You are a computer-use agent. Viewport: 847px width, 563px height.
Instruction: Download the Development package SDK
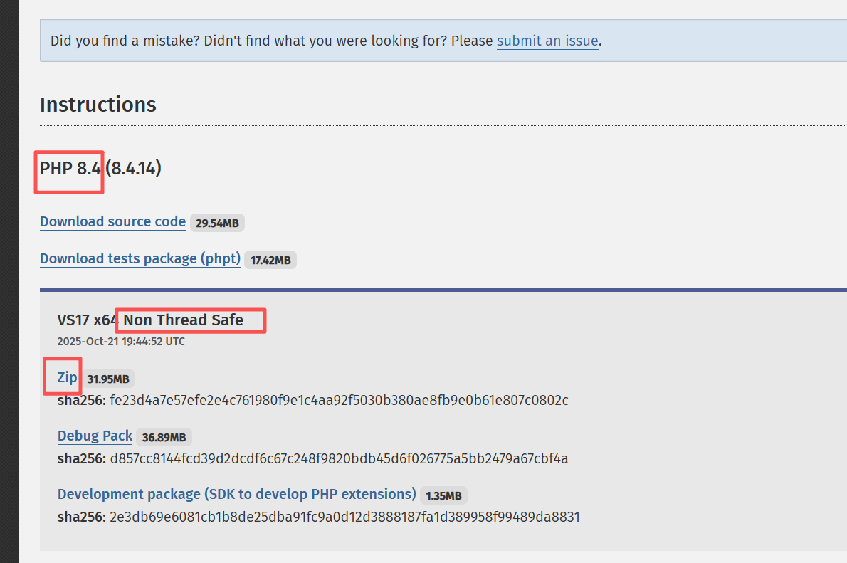pyautogui.click(x=236, y=494)
